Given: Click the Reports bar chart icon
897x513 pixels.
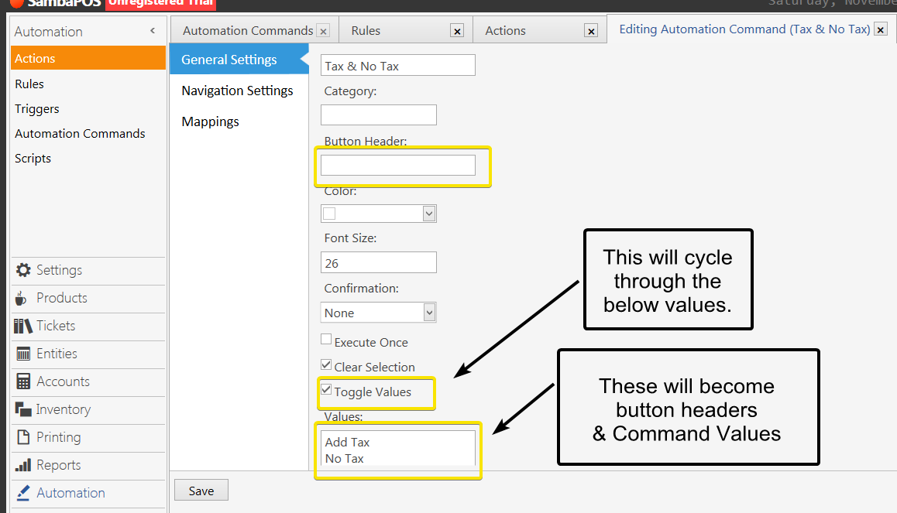Looking at the screenshot, I should (x=22, y=465).
